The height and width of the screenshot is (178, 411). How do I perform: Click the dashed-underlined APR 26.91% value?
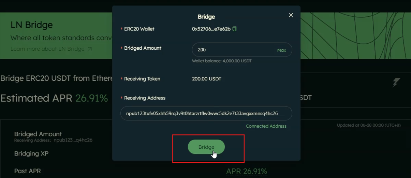click(247, 171)
